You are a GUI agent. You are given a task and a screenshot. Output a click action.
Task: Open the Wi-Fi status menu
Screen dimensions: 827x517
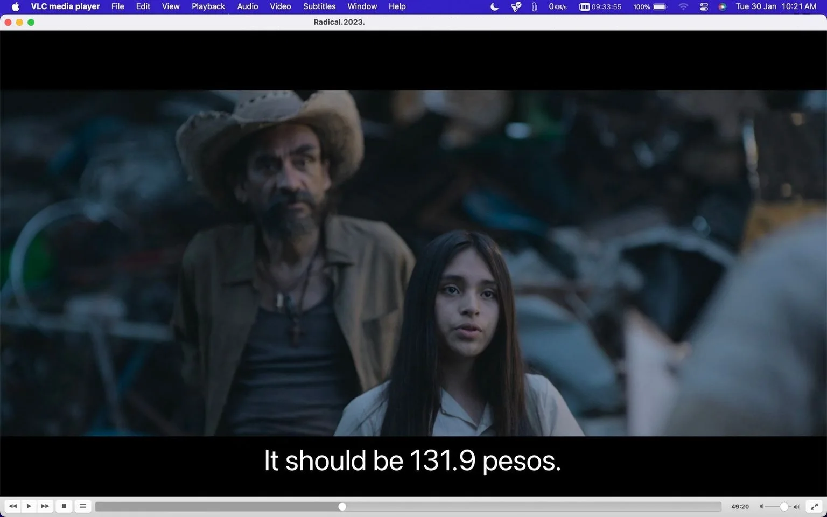click(683, 6)
